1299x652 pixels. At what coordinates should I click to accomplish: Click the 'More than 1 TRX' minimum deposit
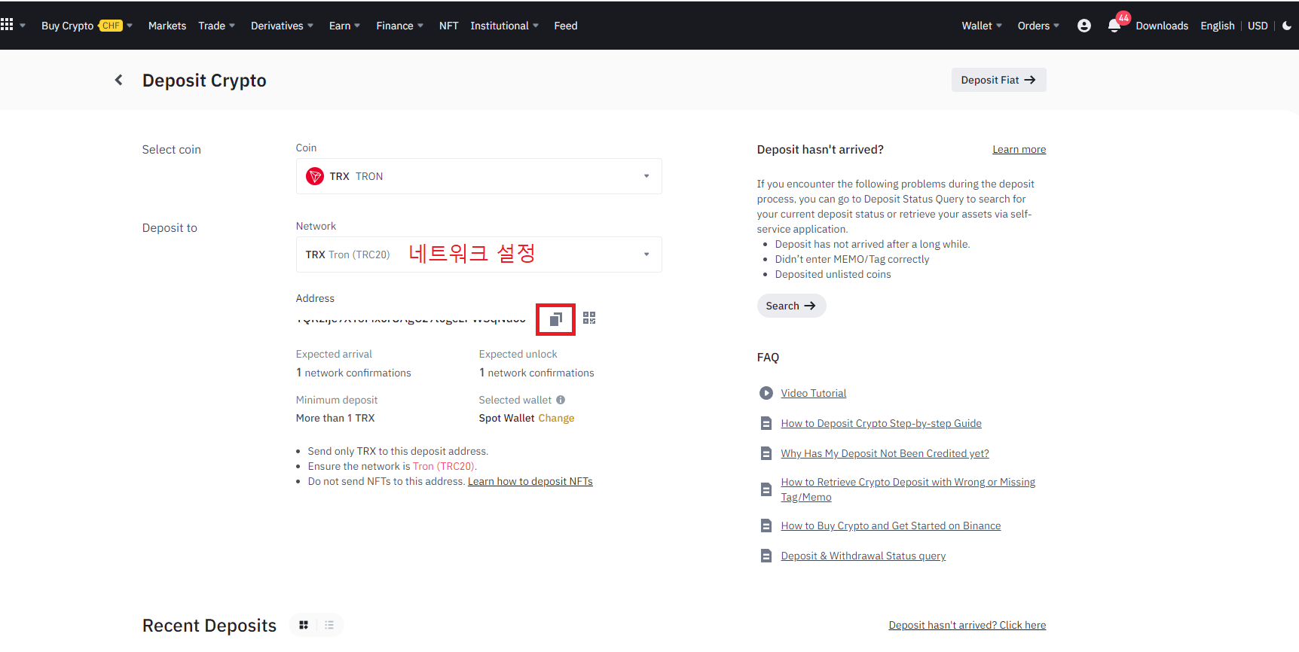point(335,418)
